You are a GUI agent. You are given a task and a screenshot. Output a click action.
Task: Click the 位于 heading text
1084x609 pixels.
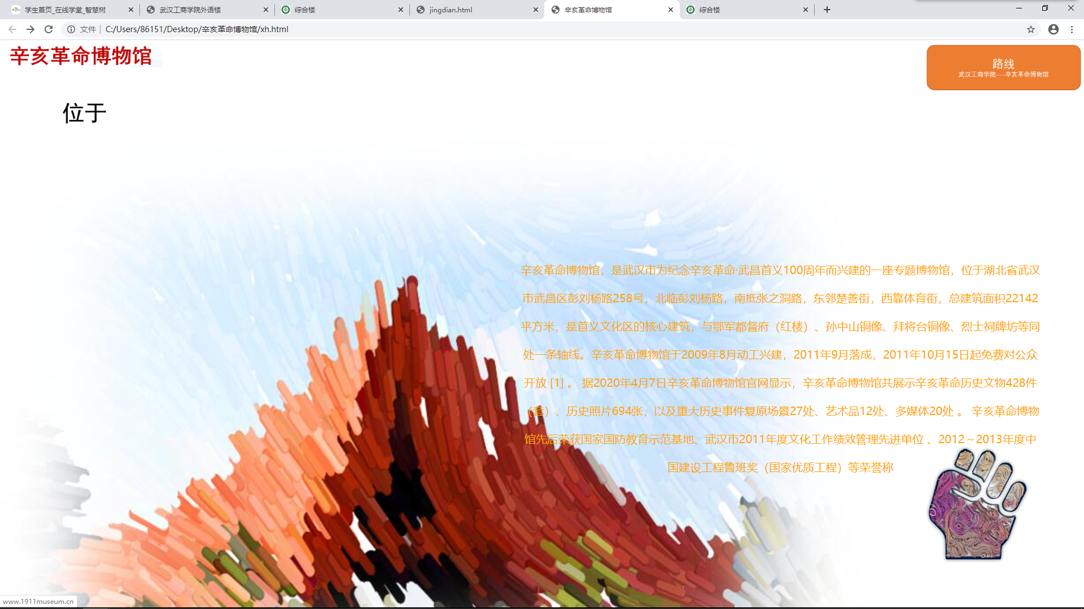point(84,113)
